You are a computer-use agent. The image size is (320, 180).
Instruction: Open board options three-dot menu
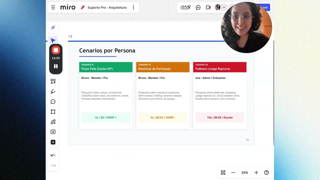coord(133,7)
